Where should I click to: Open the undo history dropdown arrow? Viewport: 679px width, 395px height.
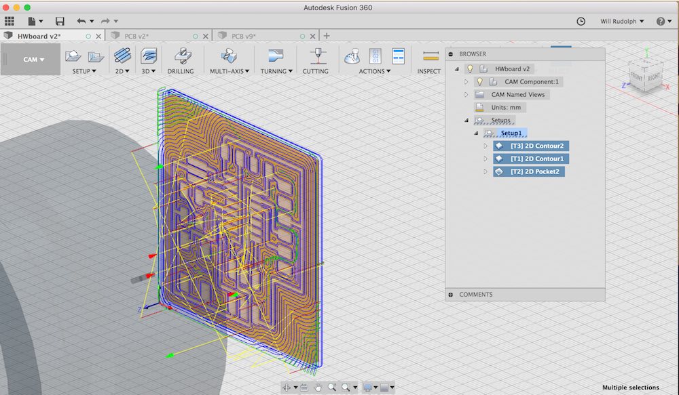(x=92, y=21)
